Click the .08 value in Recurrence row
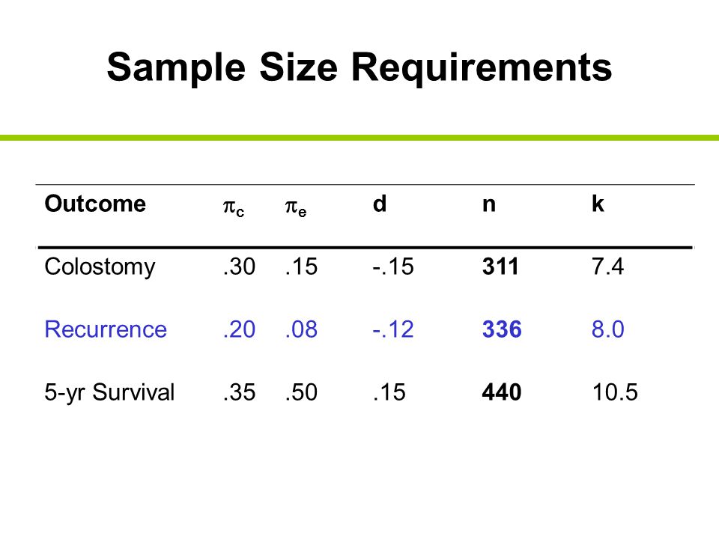The height and width of the screenshot is (539, 719). pos(301,329)
